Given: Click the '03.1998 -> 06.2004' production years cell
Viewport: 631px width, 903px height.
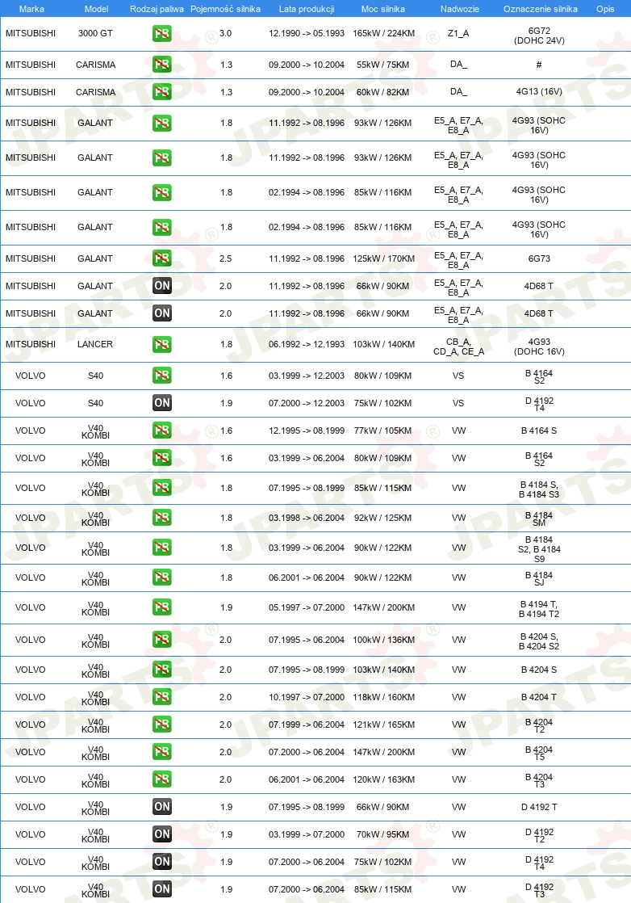Looking at the screenshot, I should coord(307,518).
